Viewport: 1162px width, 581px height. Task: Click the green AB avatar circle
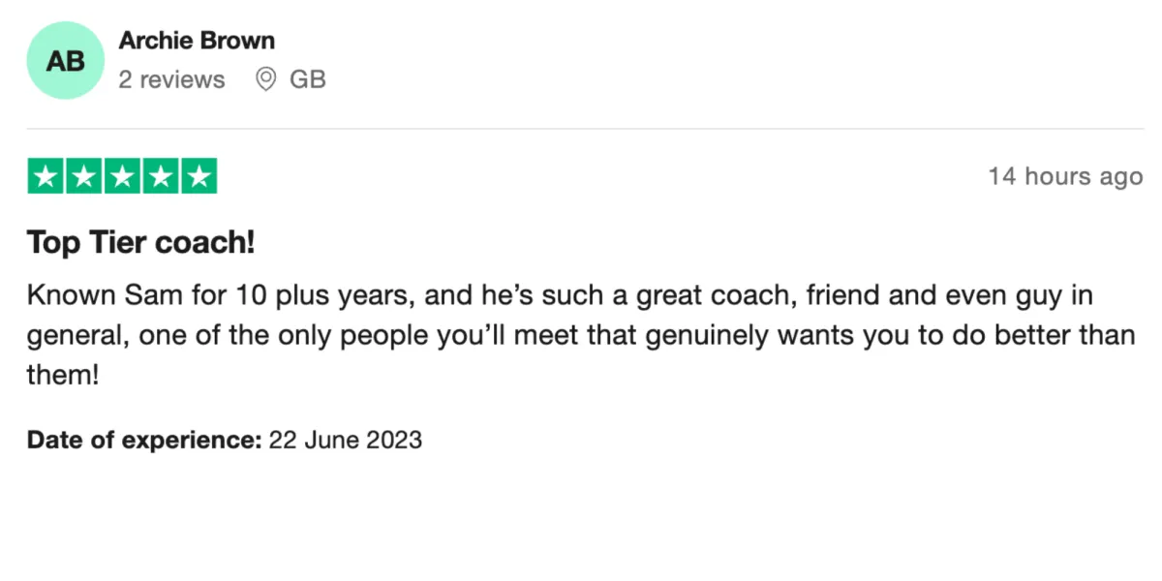[65, 61]
